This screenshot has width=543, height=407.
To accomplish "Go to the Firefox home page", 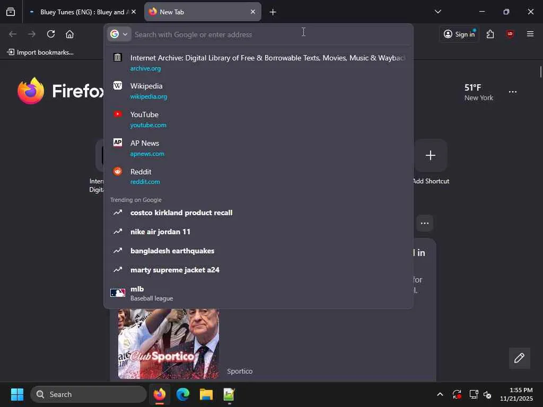I will [69, 34].
